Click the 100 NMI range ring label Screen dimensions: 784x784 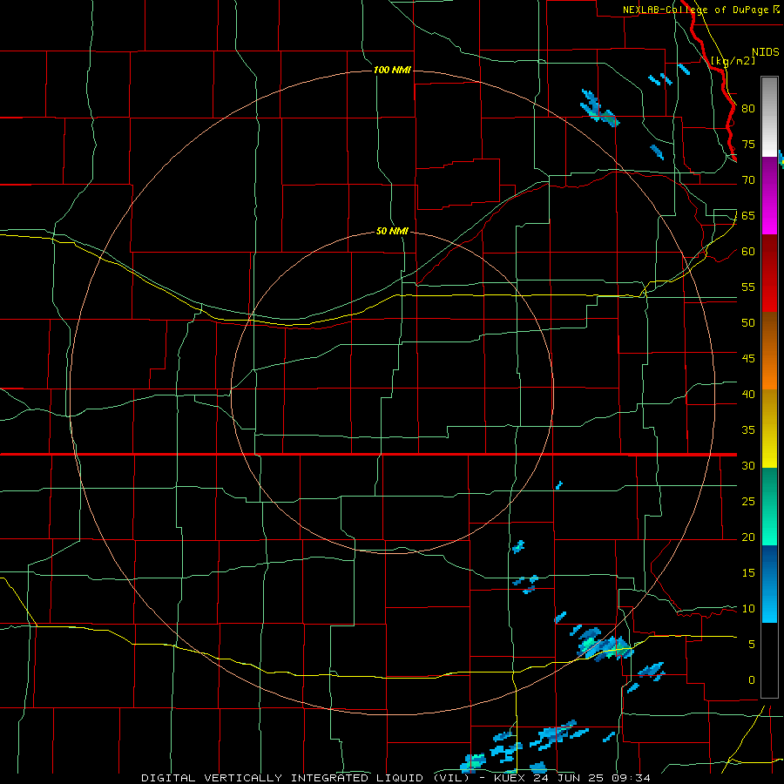click(393, 70)
